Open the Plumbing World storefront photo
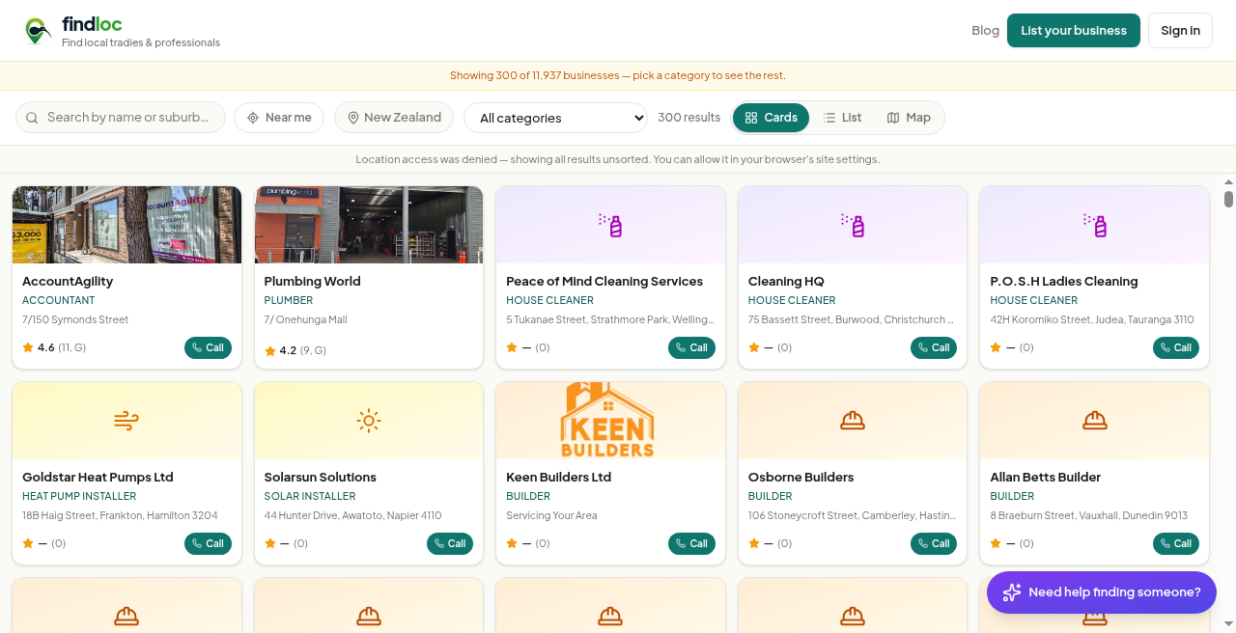Viewport: 1236px width, 633px height. 369,225
